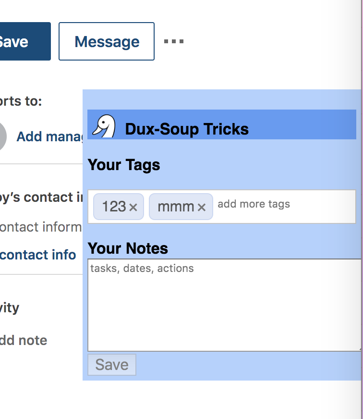This screenshot has width=363, height=419.
Task: Open the three-dot more options menu
Action: coord(174,41)
